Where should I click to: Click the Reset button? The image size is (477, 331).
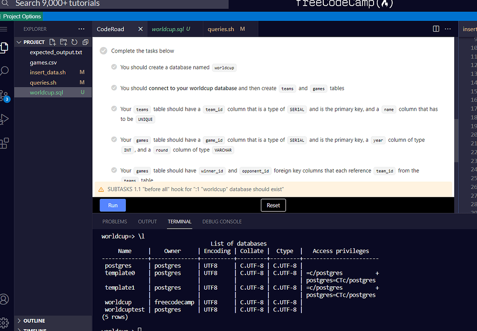pyautogui.click(x=273, y=205)
